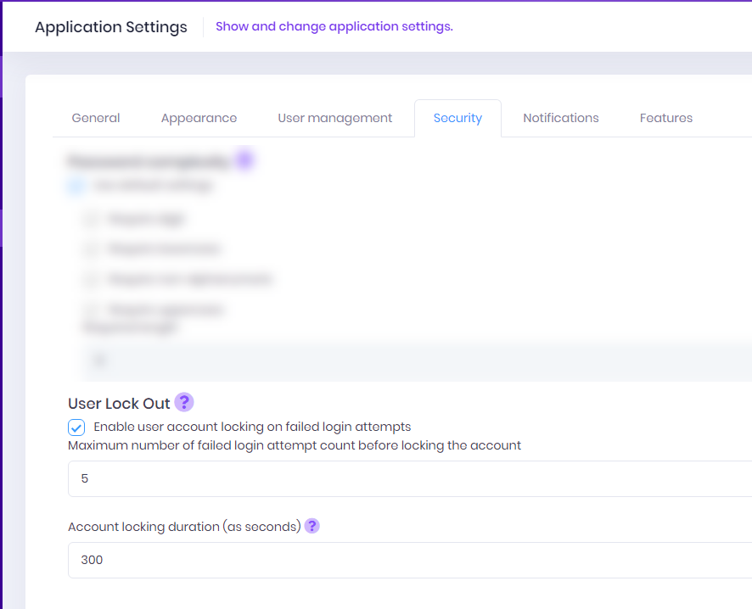
Task: Enable the Require non alphanumeric option
Action: click(x=90, y=279)
